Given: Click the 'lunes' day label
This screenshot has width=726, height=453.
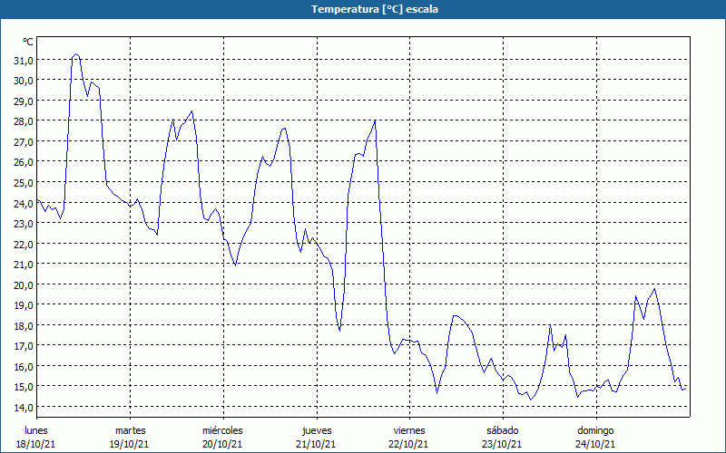Looking at the screenshot, I should click(x=36, y=430).
